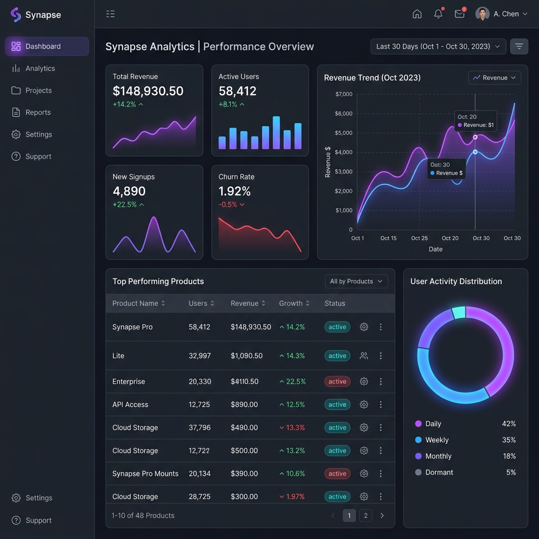The width and height of the screenshot is (539, 539).
Task: Click the users icon in Lite row
Action: (x=364, y=356)
